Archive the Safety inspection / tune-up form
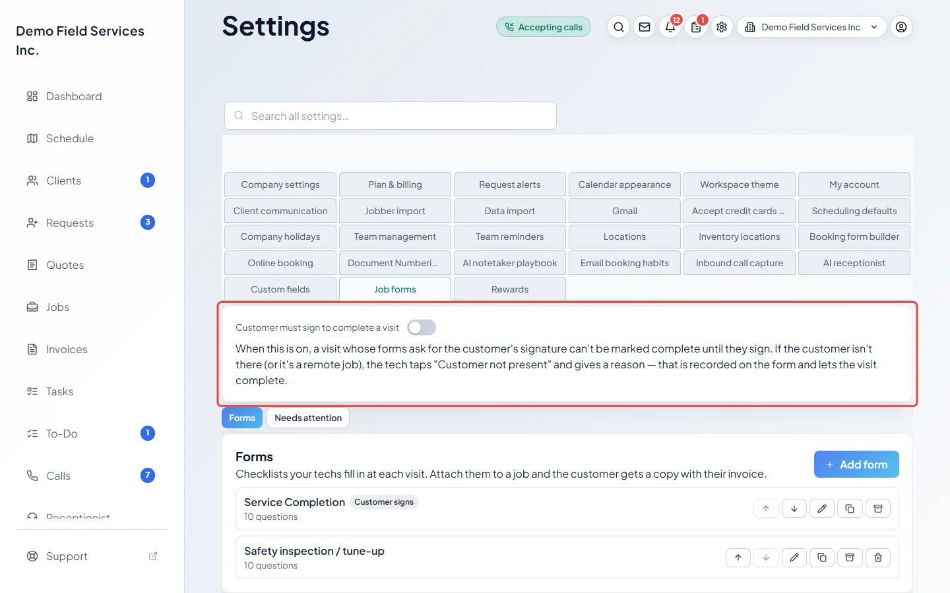950x593 pixels. point(850,557)
